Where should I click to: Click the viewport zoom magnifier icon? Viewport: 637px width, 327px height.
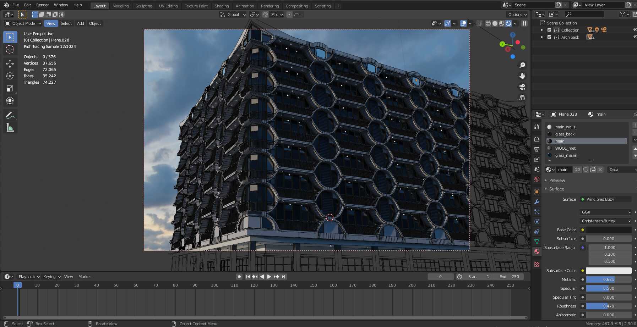click(x=522, y=65)
